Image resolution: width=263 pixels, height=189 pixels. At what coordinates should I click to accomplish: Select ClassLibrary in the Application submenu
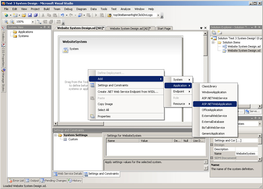215,86
